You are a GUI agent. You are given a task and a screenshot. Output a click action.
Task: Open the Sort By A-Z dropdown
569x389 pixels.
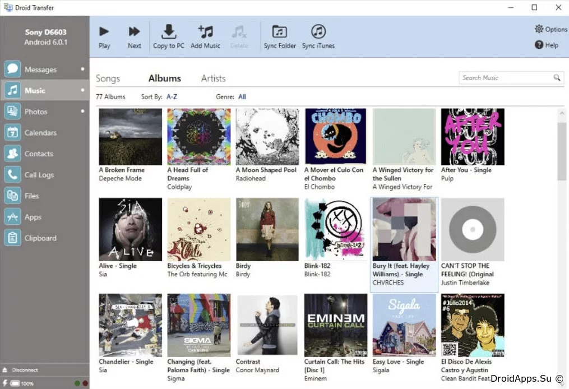pos(172,97)
